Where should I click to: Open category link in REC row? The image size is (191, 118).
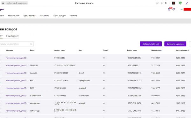point(16,81)
